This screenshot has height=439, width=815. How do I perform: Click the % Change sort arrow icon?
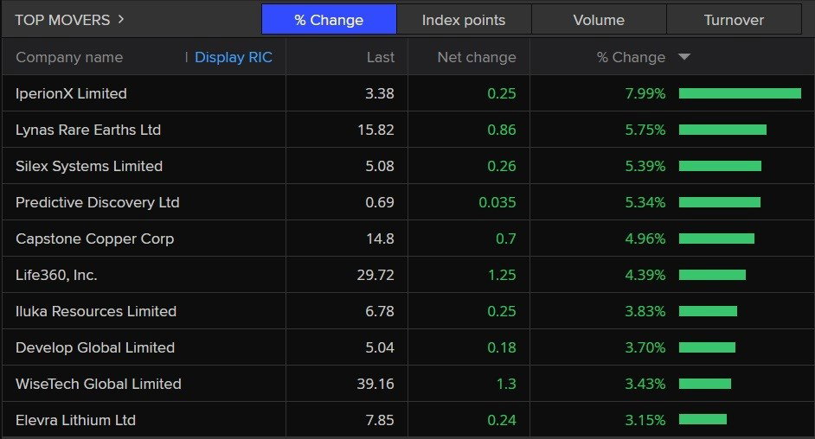(684, 56)
